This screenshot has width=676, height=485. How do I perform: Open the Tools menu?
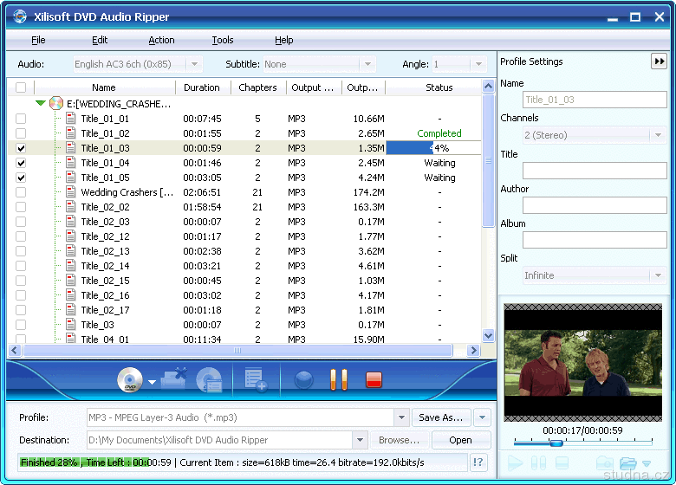coord(222,40)
